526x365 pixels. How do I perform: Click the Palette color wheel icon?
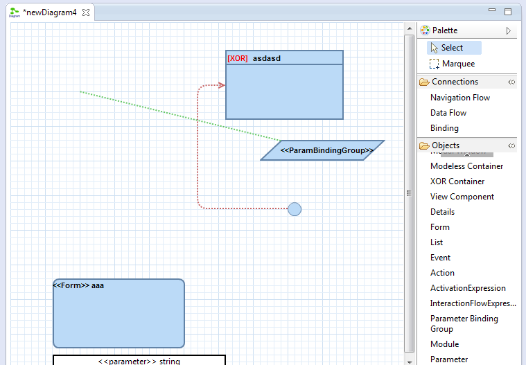pos(425,30)
